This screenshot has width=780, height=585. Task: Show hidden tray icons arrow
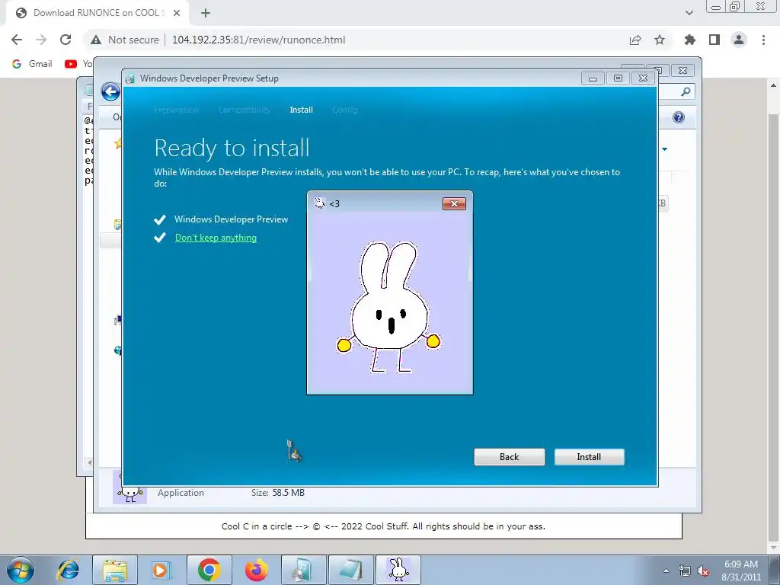(x=666, y=571)
